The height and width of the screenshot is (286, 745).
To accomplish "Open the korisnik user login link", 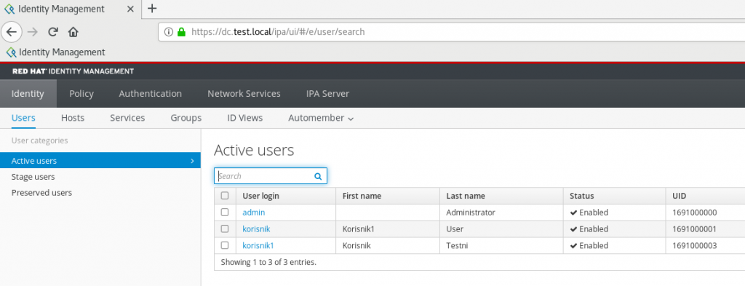I will coord(256,229).
